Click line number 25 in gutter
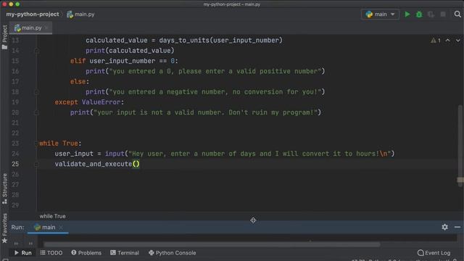 point(15,164)
